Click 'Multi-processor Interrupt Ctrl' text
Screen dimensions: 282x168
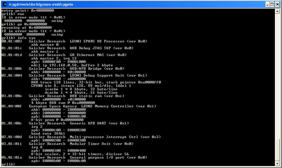click(104, 137)
